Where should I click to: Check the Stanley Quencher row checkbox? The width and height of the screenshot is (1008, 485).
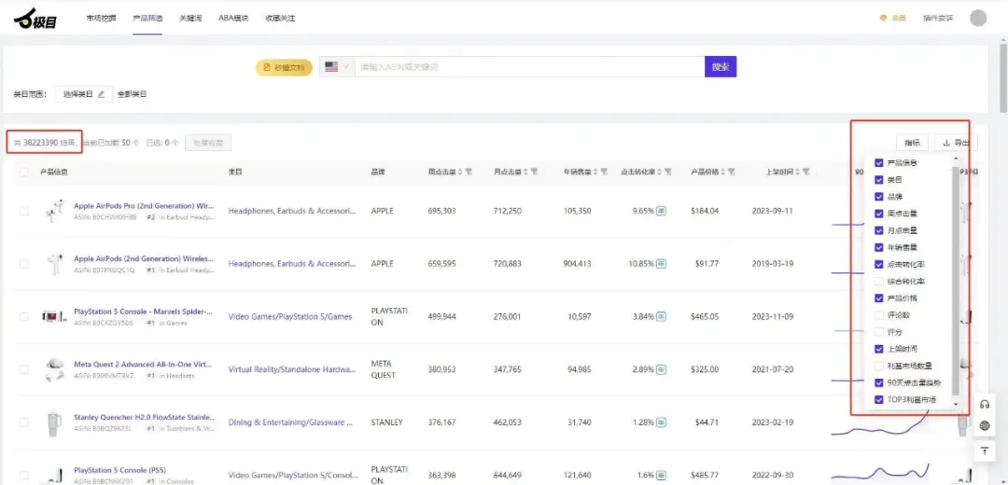(23, 423)
